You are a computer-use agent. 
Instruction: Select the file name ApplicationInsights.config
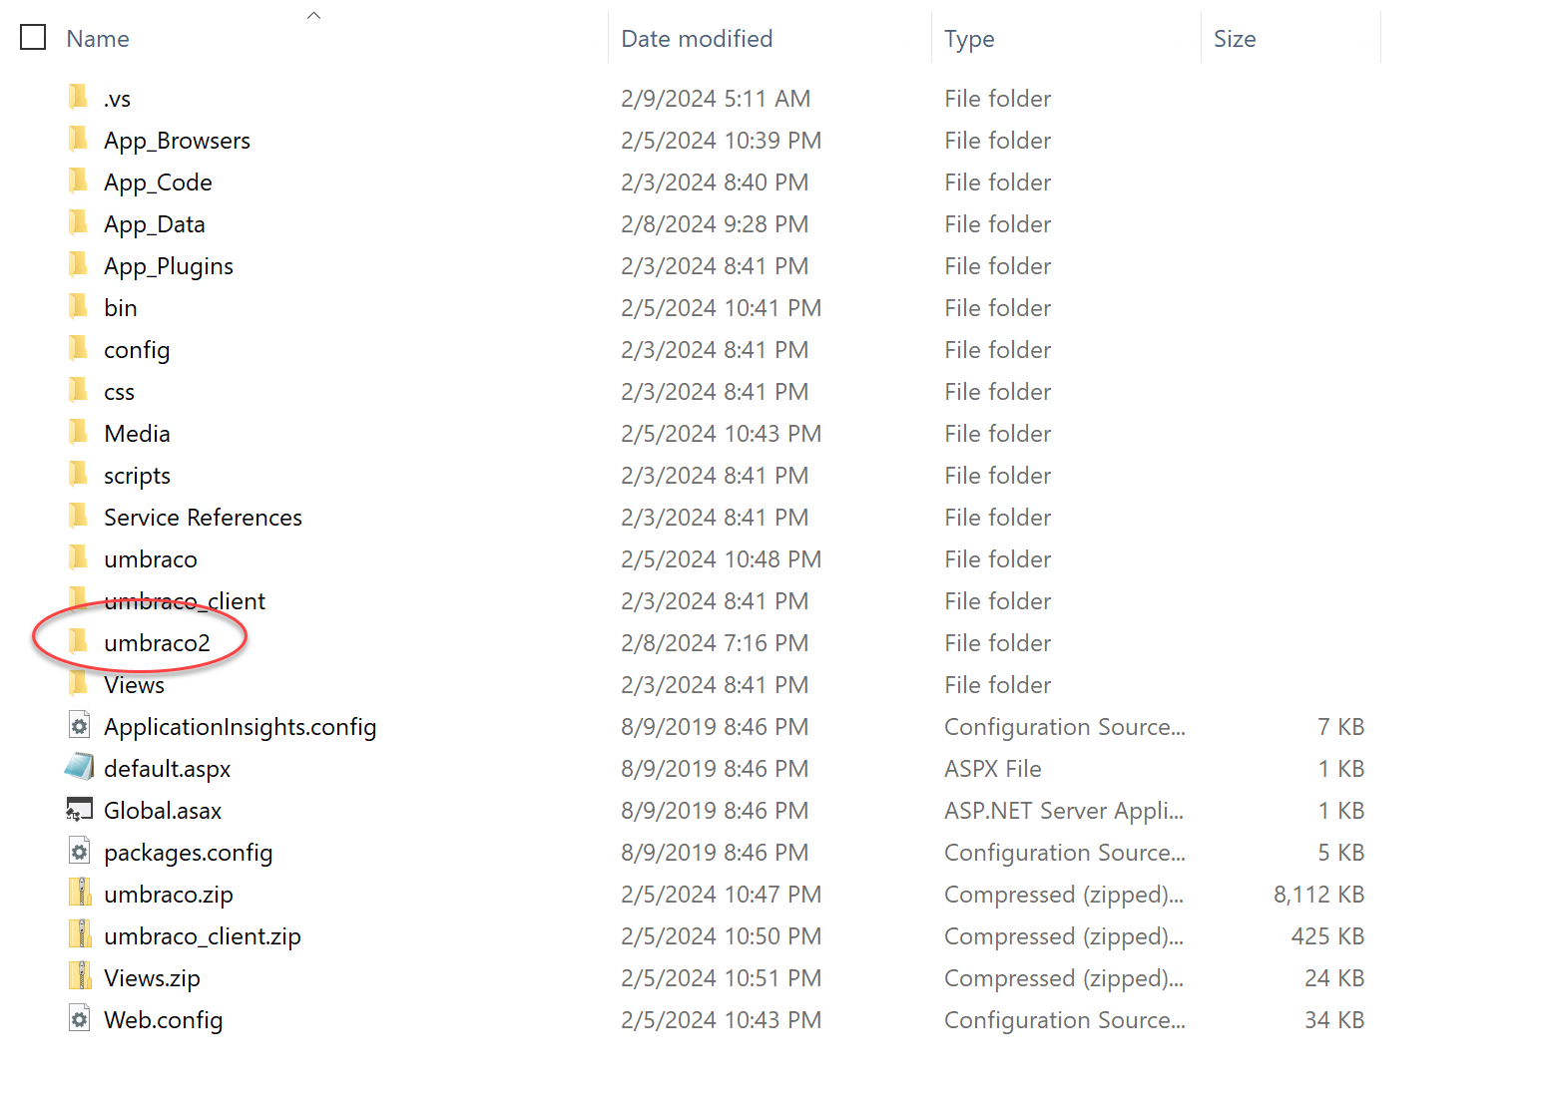pos(240,727)
